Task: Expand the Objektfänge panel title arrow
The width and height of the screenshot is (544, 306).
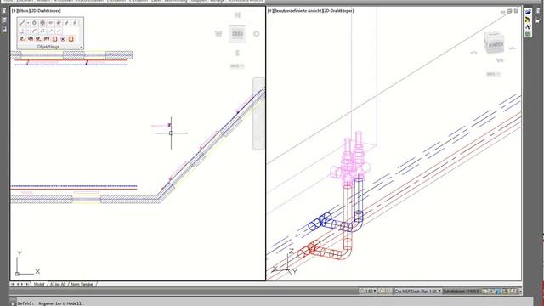Action: (x=82, y=47)
